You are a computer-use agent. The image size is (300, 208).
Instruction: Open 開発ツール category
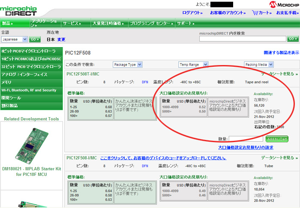click(x=31, y=98)
